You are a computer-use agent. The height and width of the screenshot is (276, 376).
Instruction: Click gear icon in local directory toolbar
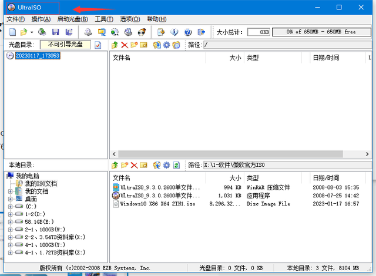point(166,165)
